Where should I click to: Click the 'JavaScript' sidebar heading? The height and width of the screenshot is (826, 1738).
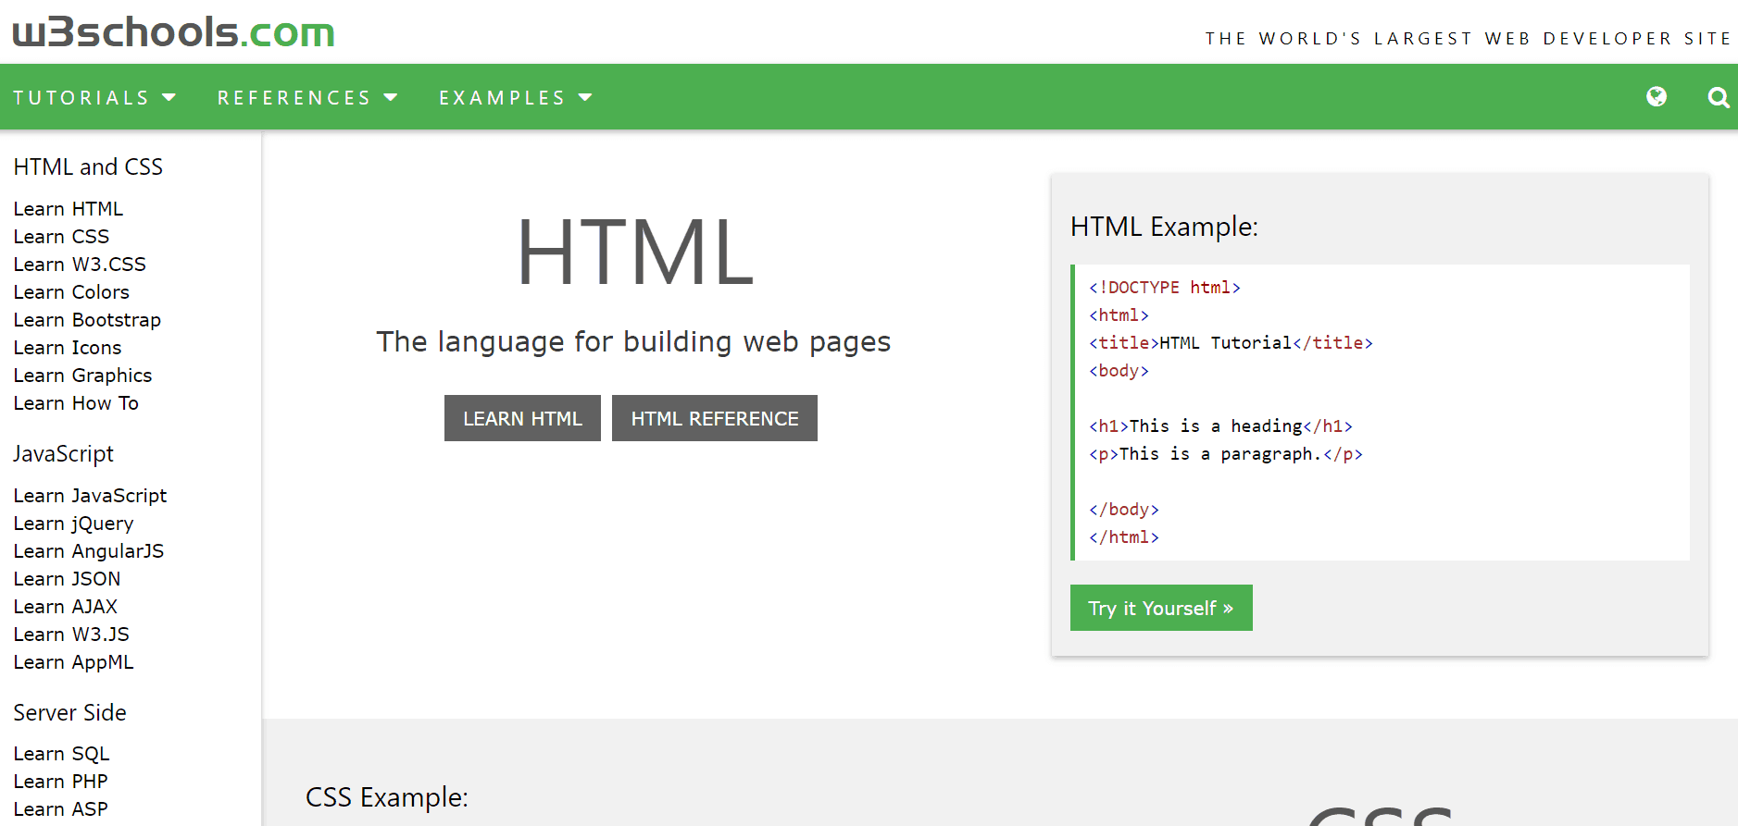click(x=63, y=454)
